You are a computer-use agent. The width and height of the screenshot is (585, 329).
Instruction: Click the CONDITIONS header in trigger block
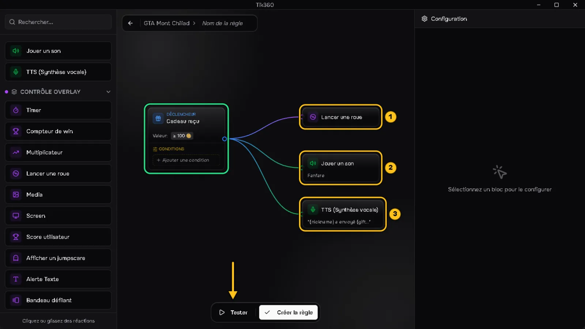[x=169, y=149]
